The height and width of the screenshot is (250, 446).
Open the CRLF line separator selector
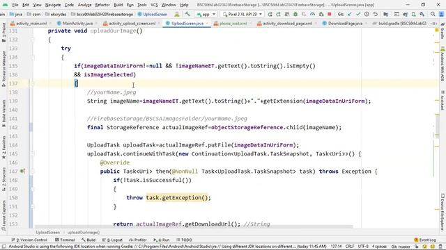350,247
